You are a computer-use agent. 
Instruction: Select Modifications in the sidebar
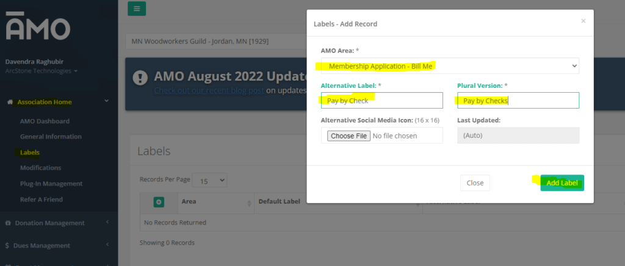(x=40, y=168)
